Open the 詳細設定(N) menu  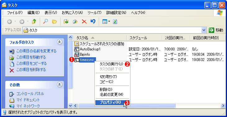pos(116,13)
